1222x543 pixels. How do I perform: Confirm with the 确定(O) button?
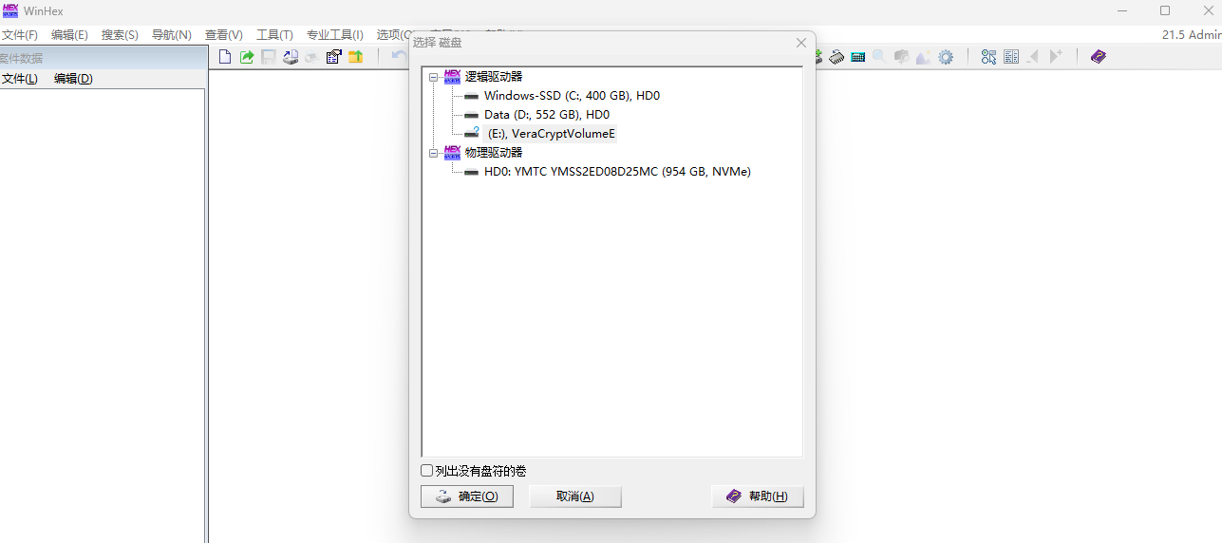point(467,496)
